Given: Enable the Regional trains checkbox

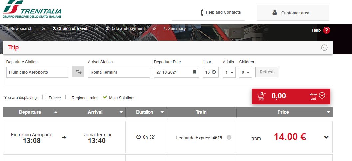Looking at the screenshot, I should pyautogui.click(x=68, y=97).
